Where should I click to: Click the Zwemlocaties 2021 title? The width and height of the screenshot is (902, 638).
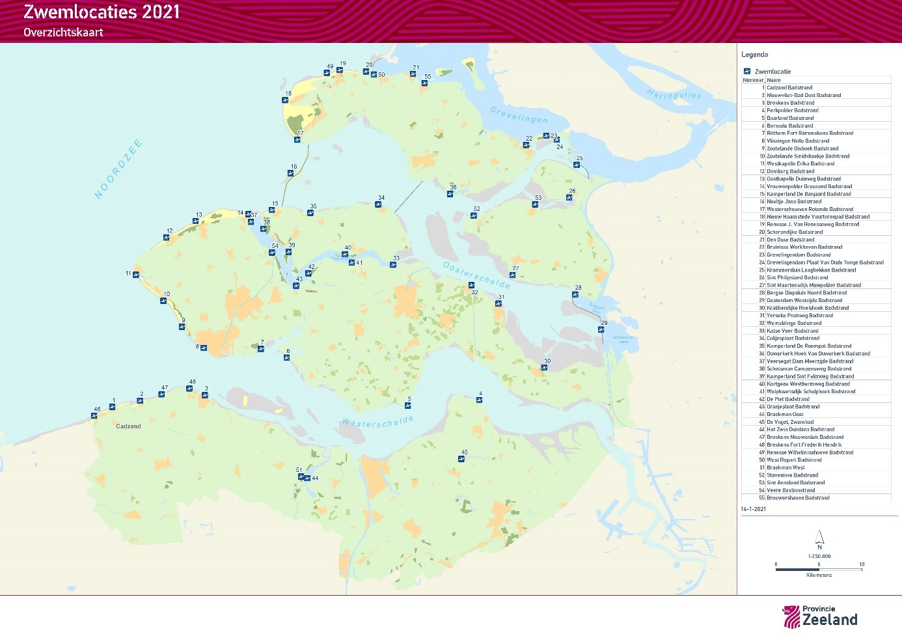point(102,12)
